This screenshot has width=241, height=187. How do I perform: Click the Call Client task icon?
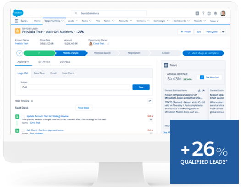(17, 130)
